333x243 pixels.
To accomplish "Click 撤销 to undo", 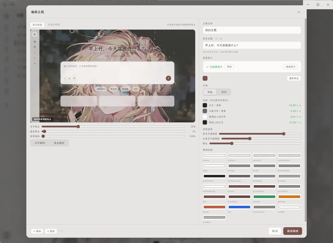I will pos(37,231).
